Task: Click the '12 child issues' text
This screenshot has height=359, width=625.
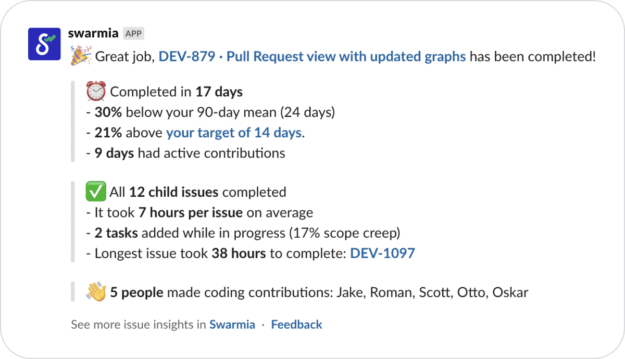Action: [x=173, y=192]
